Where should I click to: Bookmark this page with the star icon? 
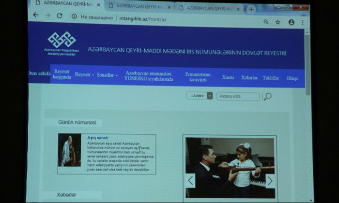(278, 22)
